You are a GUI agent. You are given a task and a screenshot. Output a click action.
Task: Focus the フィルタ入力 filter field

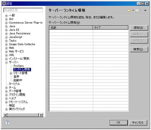pyautogui.click(x=23, y=10)
